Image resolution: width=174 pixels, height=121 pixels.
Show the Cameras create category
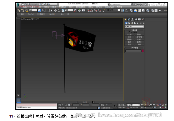click(x=135, y=23)
